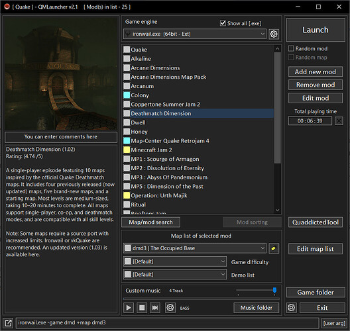
Task: Skip to next music track
Action: [x=155, y=308]
